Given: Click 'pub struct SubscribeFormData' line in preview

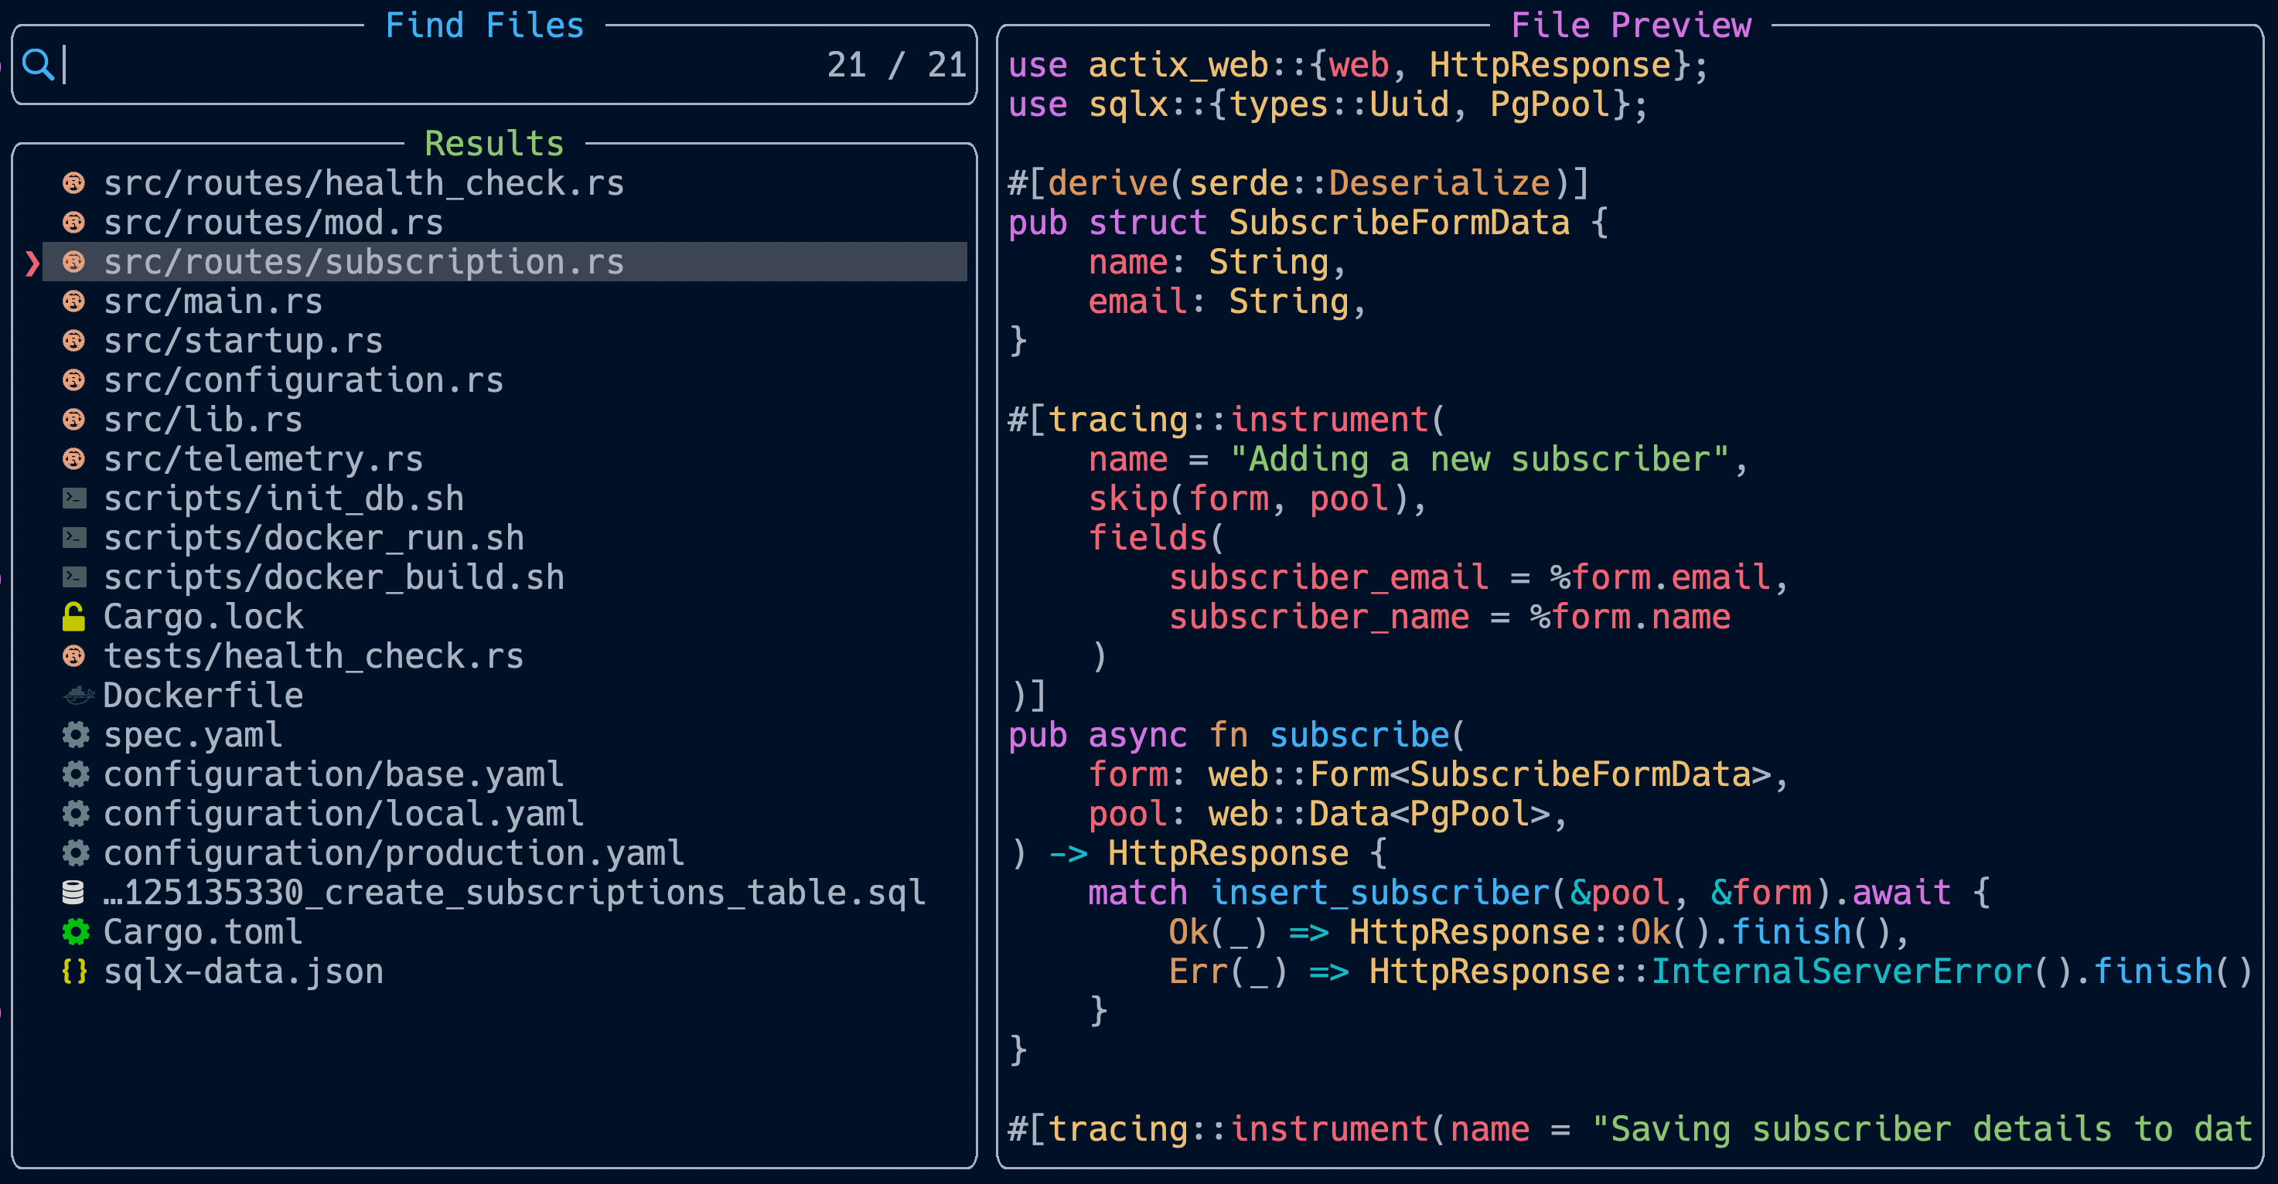Looking at the screenshot, I should point(1308,223).
